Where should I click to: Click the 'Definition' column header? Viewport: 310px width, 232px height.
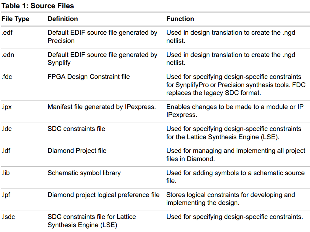coord(63,19)
